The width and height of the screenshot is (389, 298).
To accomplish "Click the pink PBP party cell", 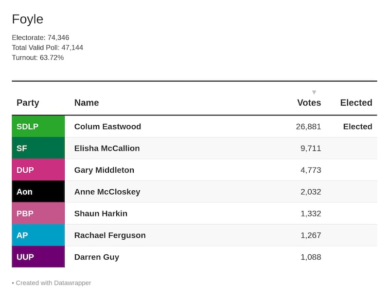I will click(38, 214).
